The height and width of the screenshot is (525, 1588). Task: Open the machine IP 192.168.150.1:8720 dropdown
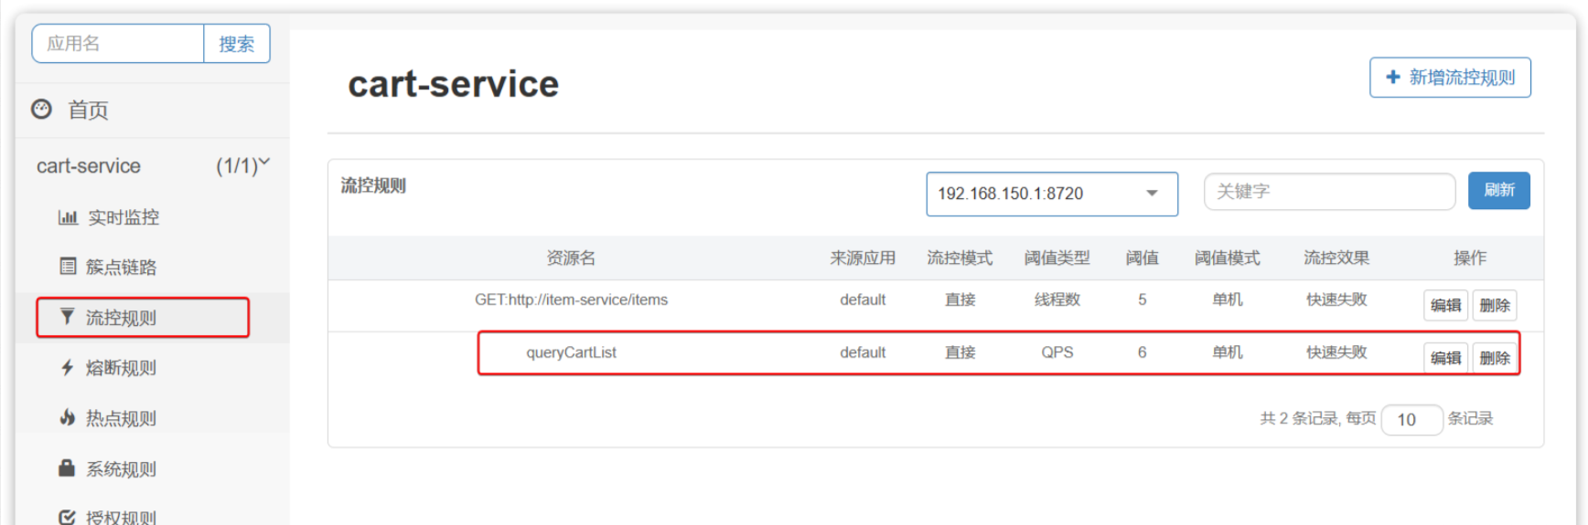[x=1051, y=194]
